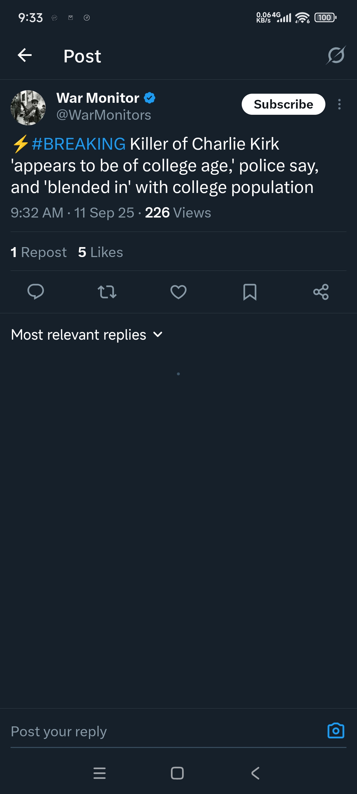Tap the reply speech bubble icon

(x=36, y=292)
